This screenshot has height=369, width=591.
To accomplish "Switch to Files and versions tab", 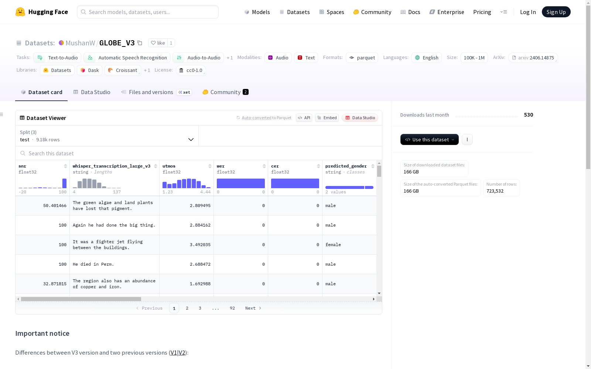I will click(156, 92).
